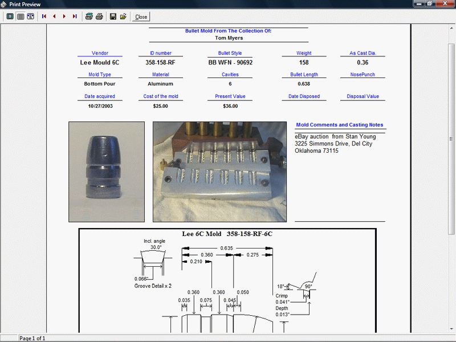Viewport: 456px width, 342px height.
Task: Click the 'Mold Type' field label
Action: (x=100, y=75)
